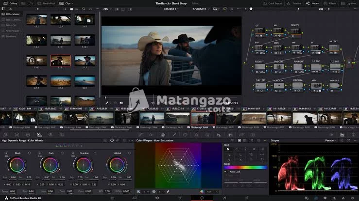Image resolution: width=359 pixels, height=201 pixels.
Task: Click the gallery search magnifier icon
Action: click(84, 9)
